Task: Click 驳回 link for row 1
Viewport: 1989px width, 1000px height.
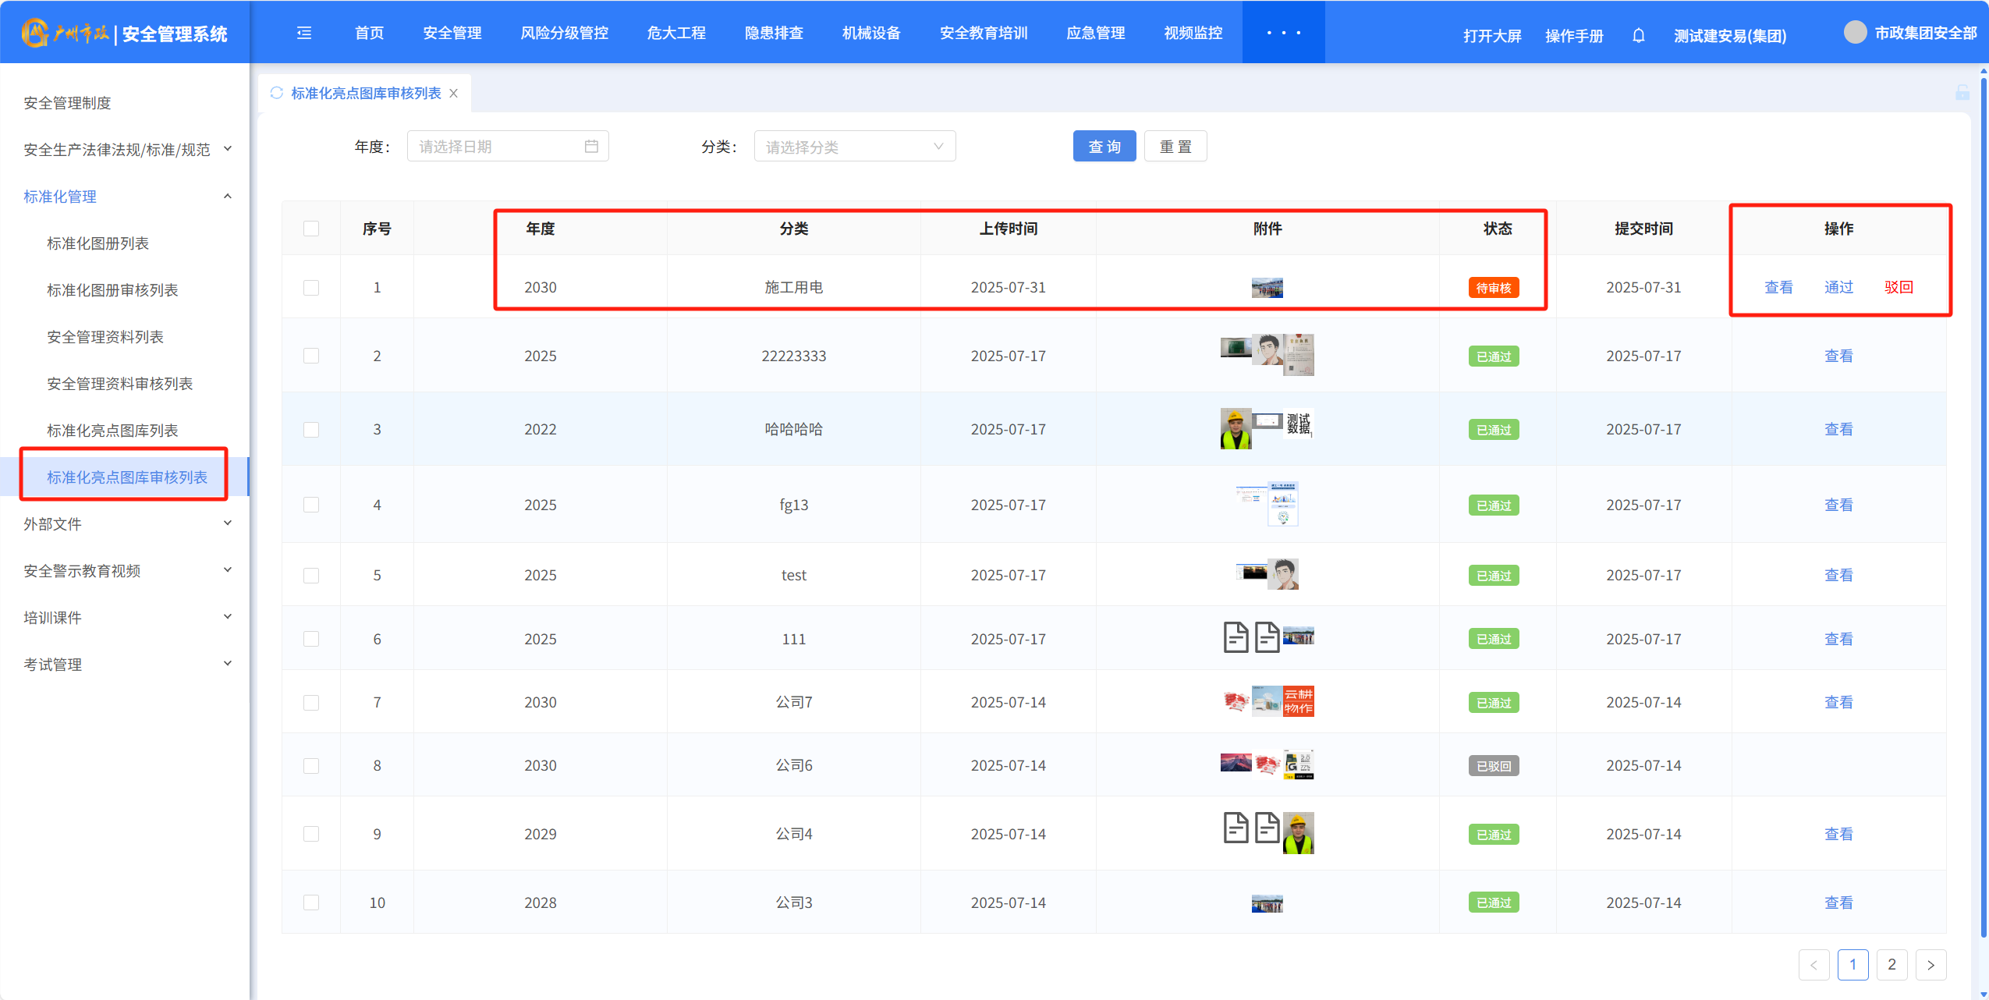Action: click(1898, 287)
